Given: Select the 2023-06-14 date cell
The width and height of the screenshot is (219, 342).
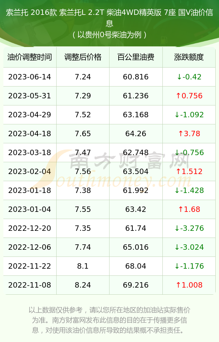Looking at the screenshot, I should point(30,77).
